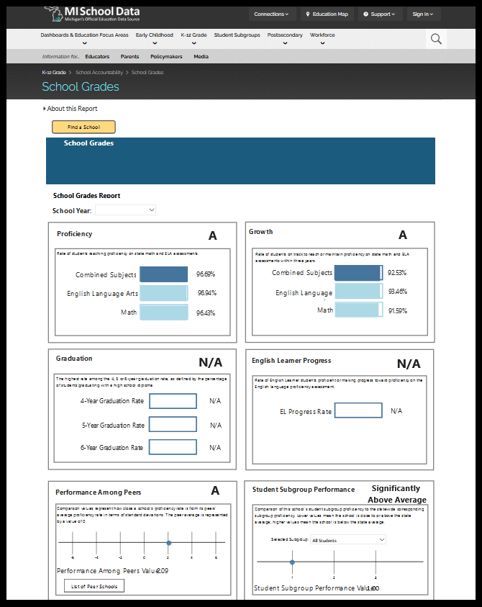
Task: Click the MI School Data logo
Action: click(x=91, y=14)
